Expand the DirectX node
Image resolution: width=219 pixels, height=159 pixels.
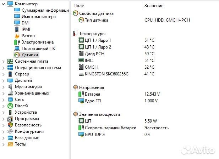(x=3, y=106)
